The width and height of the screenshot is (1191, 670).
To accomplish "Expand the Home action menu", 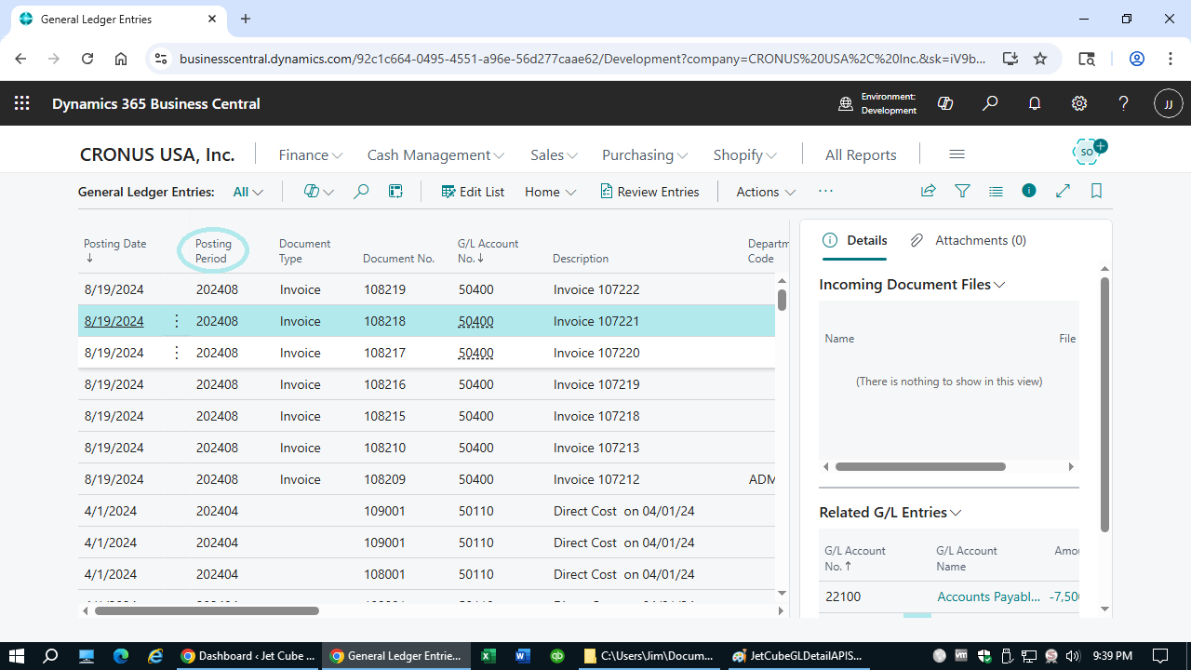I will tap(550, 192).
